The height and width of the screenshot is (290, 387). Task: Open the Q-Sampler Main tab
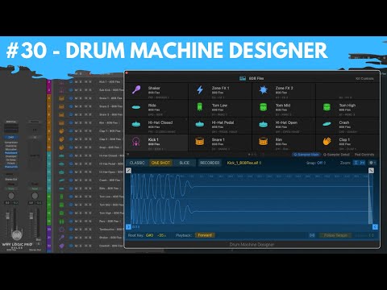tap(306, 155)
